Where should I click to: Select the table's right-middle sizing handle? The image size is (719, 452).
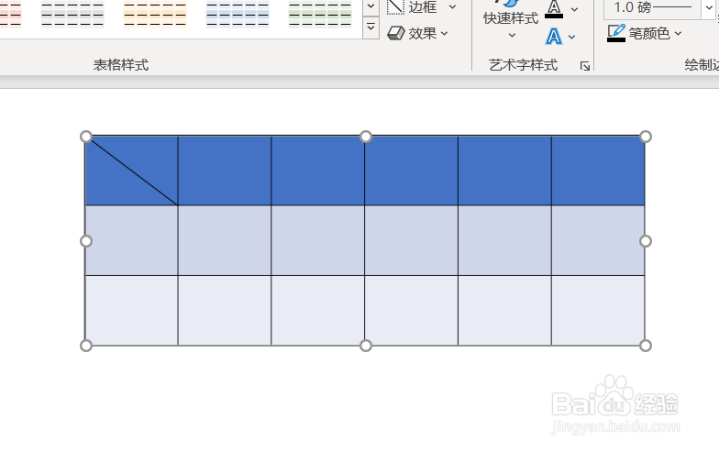[x=646, y=241]
